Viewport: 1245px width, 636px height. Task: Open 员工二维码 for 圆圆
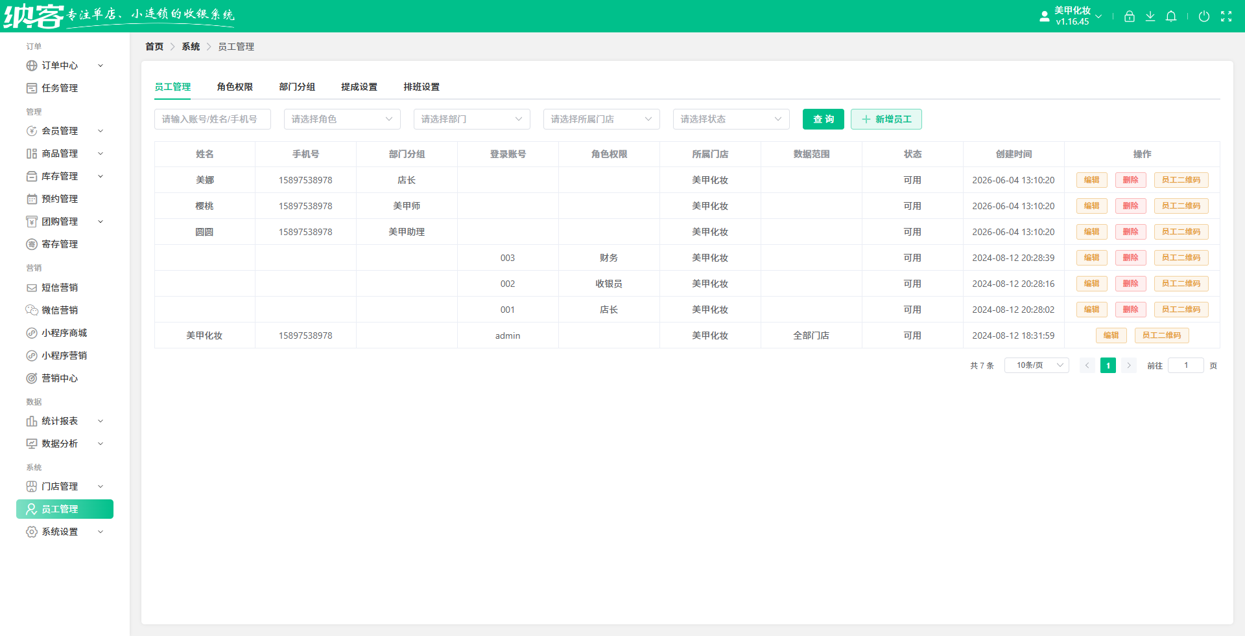coord(1181,232)
